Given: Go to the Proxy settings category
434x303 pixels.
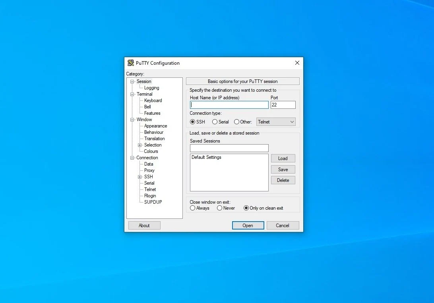Looking at the screenshot, I should coord(149,170).
